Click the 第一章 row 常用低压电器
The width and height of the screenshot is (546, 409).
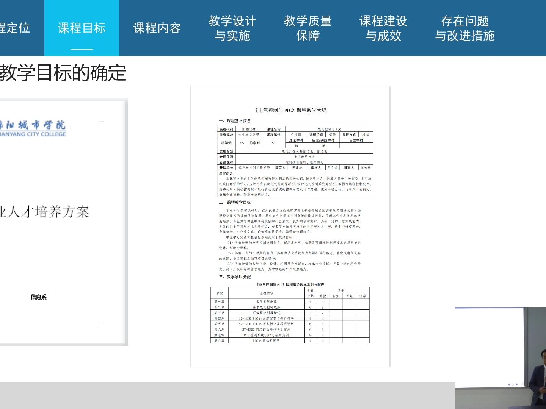pyautogui.click(x=290, y=302)
